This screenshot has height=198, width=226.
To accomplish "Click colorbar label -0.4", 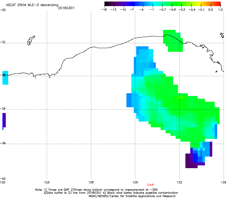I will (x=192, y=10).
